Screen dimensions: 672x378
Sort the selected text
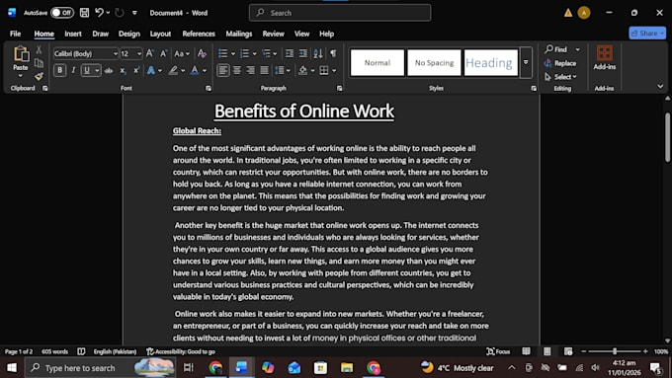coord(318,53)
